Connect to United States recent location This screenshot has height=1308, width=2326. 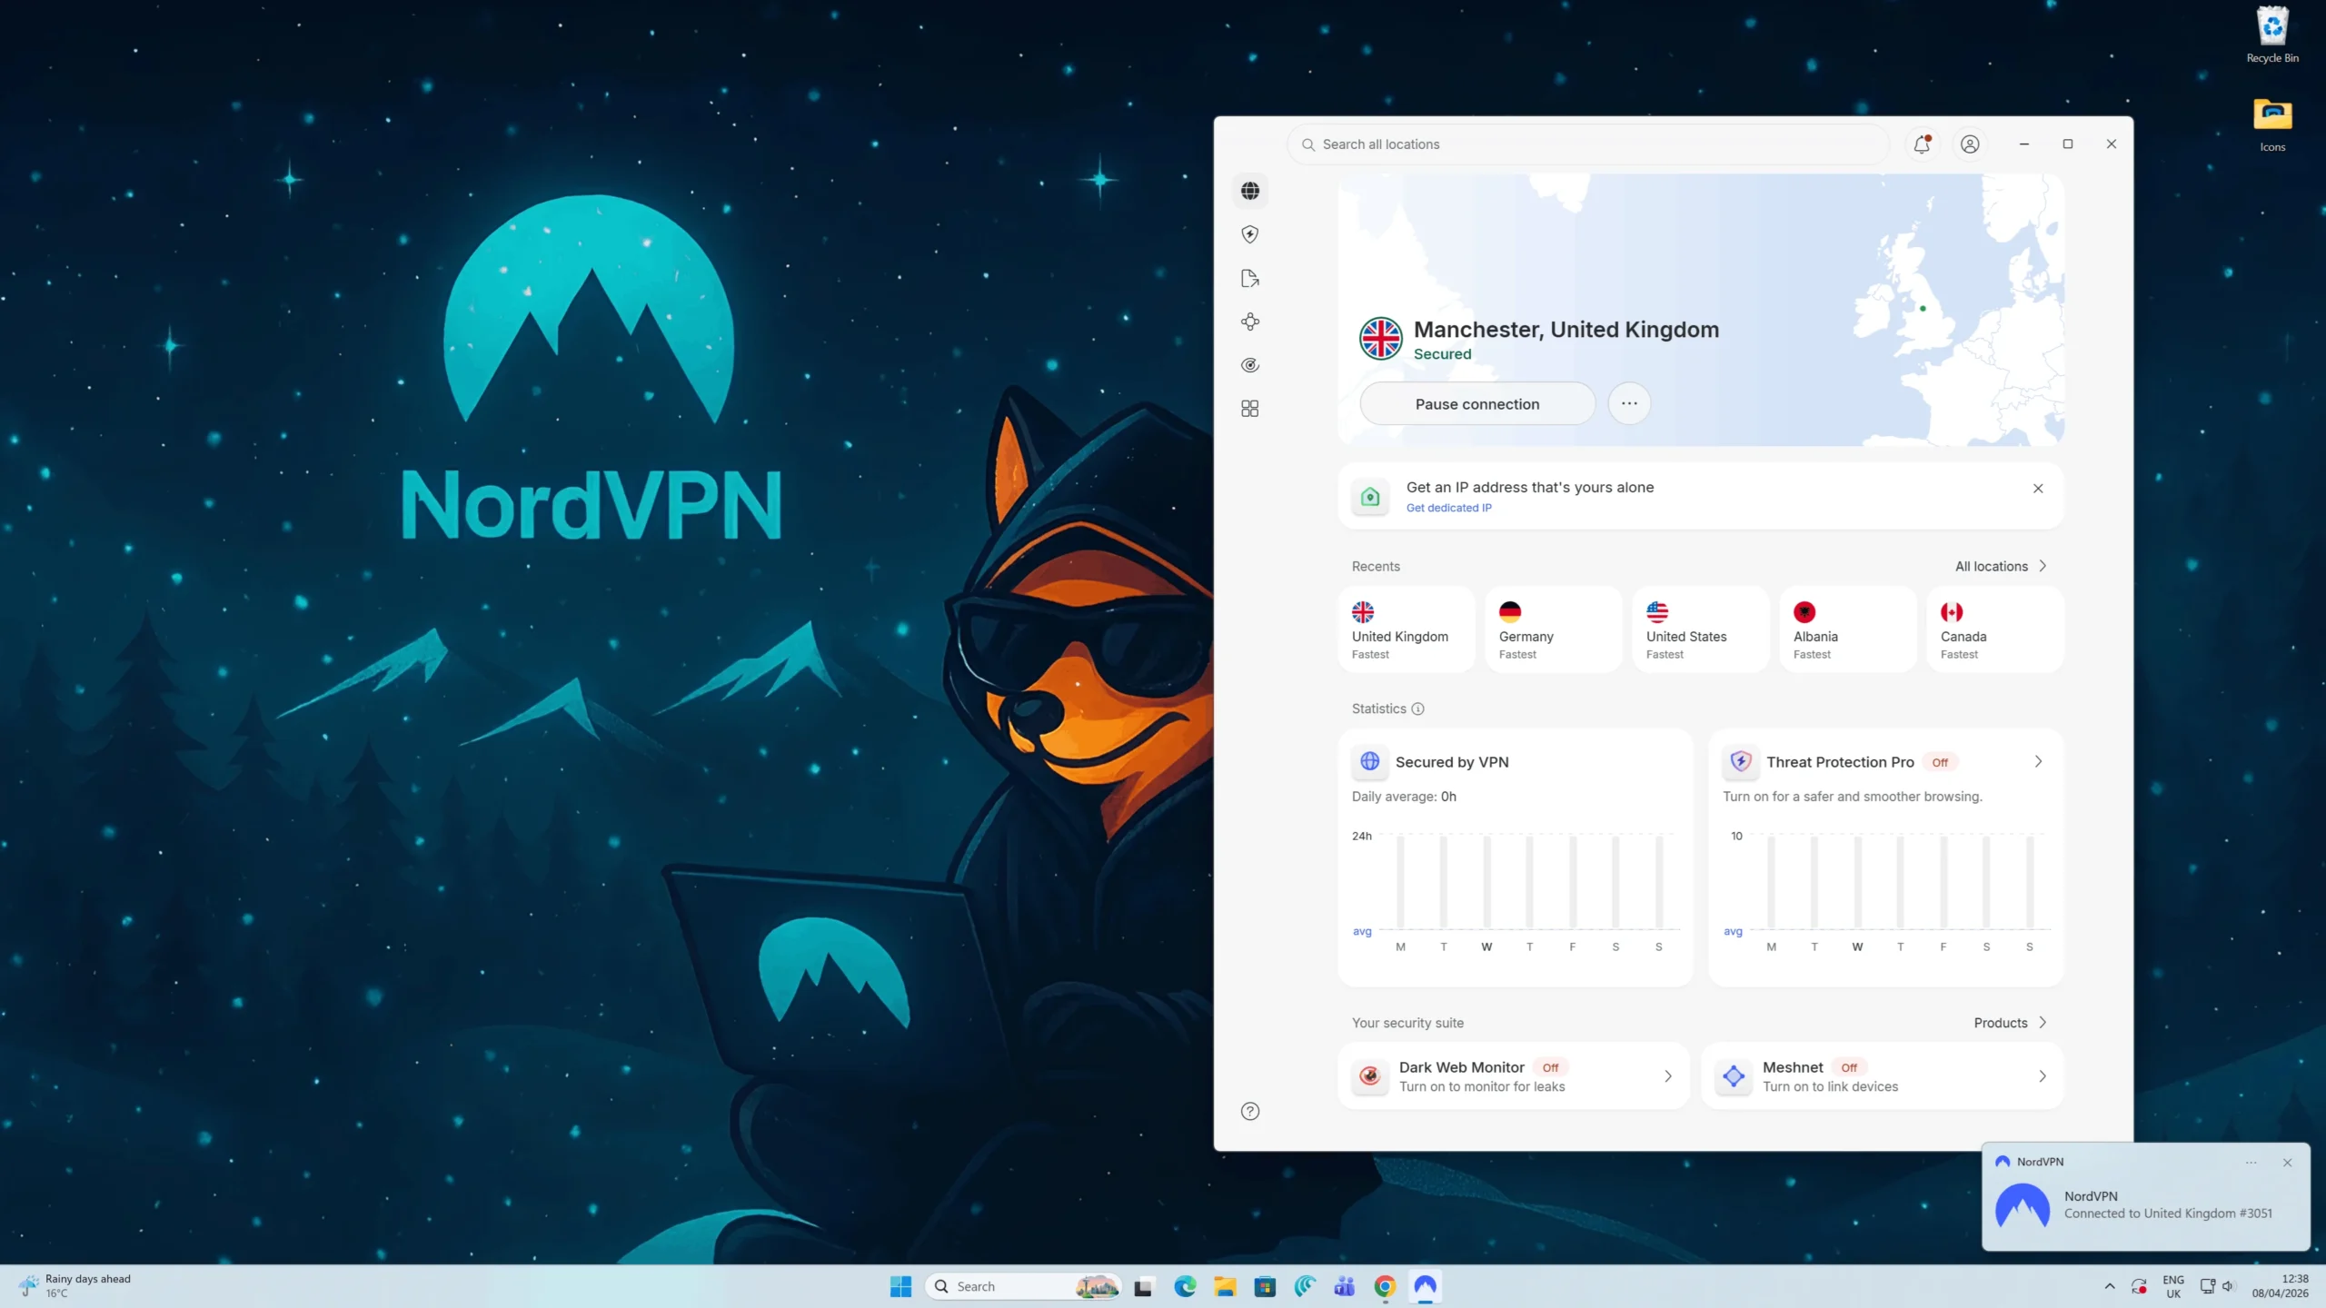pos(1701,629)
